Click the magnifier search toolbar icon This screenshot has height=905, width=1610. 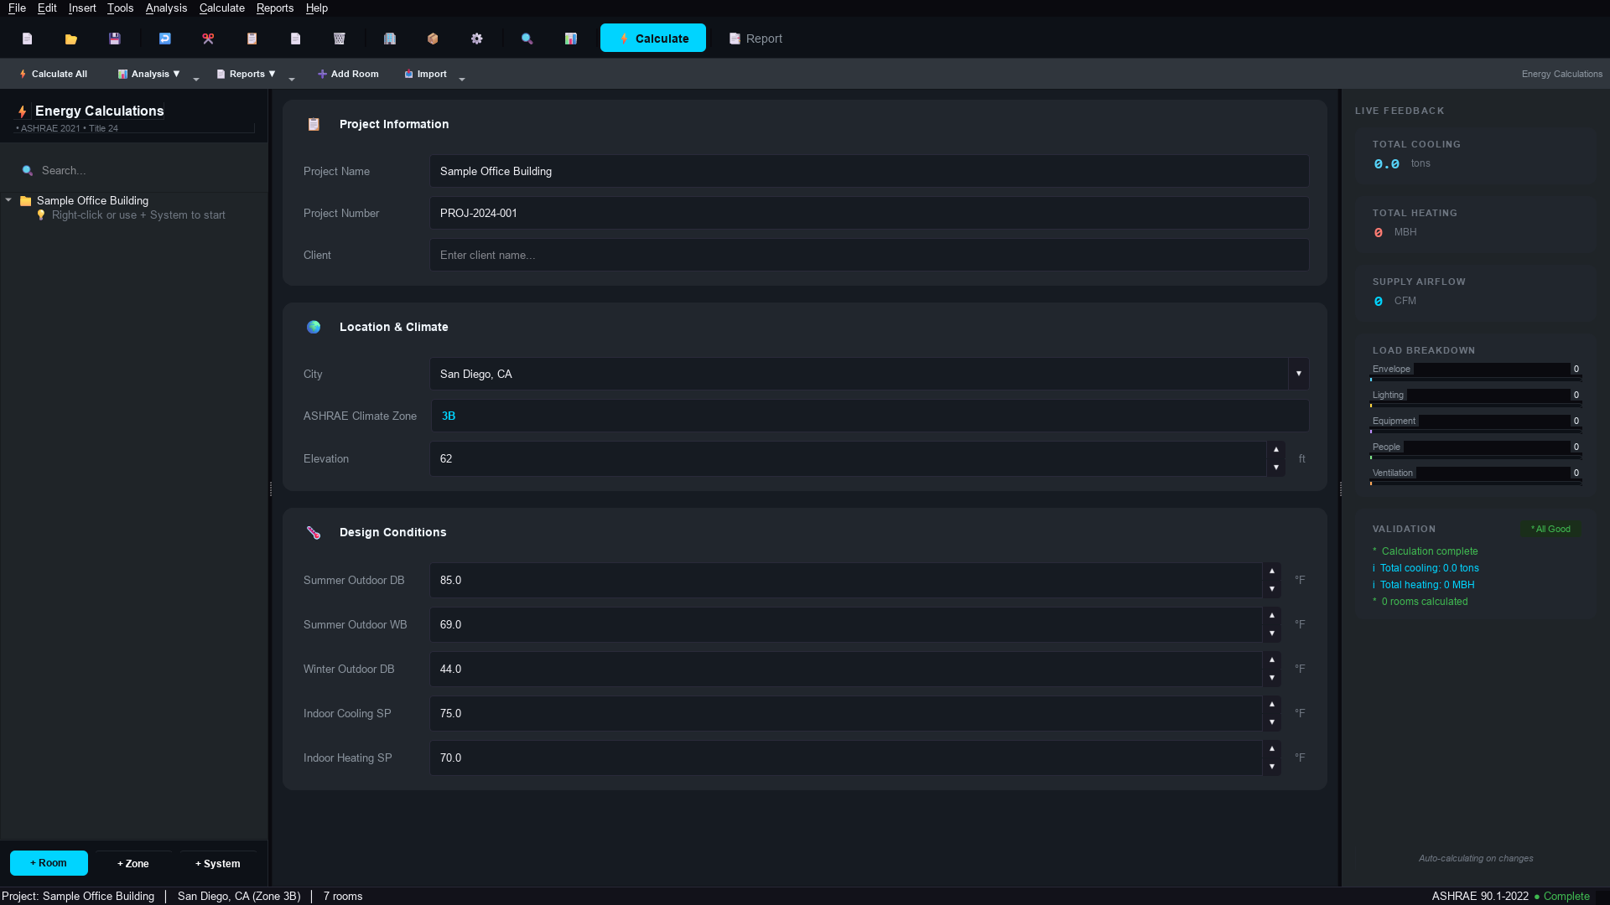point(527,39)
